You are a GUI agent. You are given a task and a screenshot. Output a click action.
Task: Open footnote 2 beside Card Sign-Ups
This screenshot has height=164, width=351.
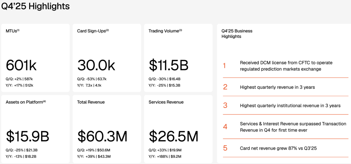coord(107,30)
